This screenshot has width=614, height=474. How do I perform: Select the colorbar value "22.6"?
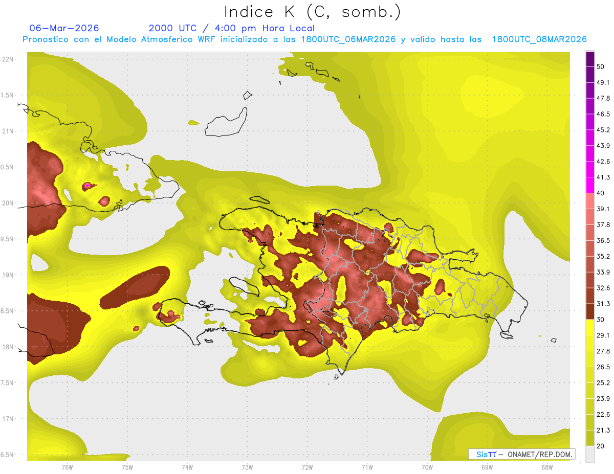point(603,414)
